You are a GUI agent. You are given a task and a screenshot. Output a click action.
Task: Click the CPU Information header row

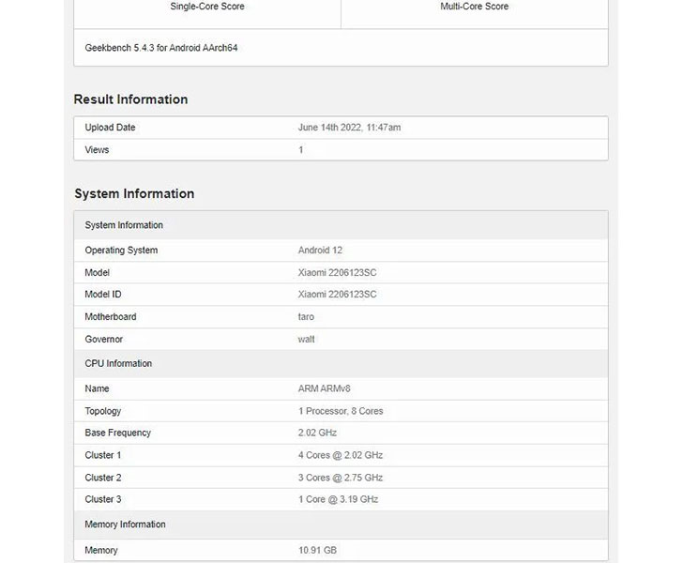(x=341, y=363)
